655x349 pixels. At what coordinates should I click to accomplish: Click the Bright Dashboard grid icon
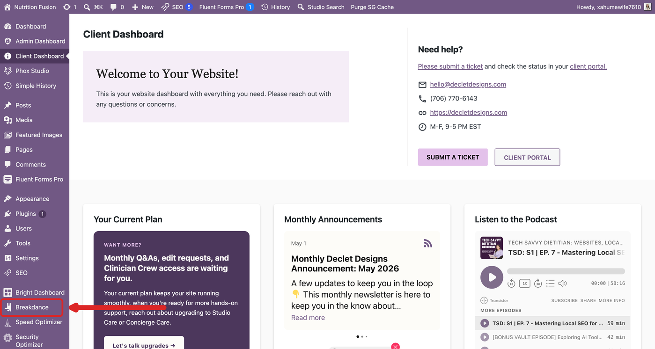coord(7,292)
